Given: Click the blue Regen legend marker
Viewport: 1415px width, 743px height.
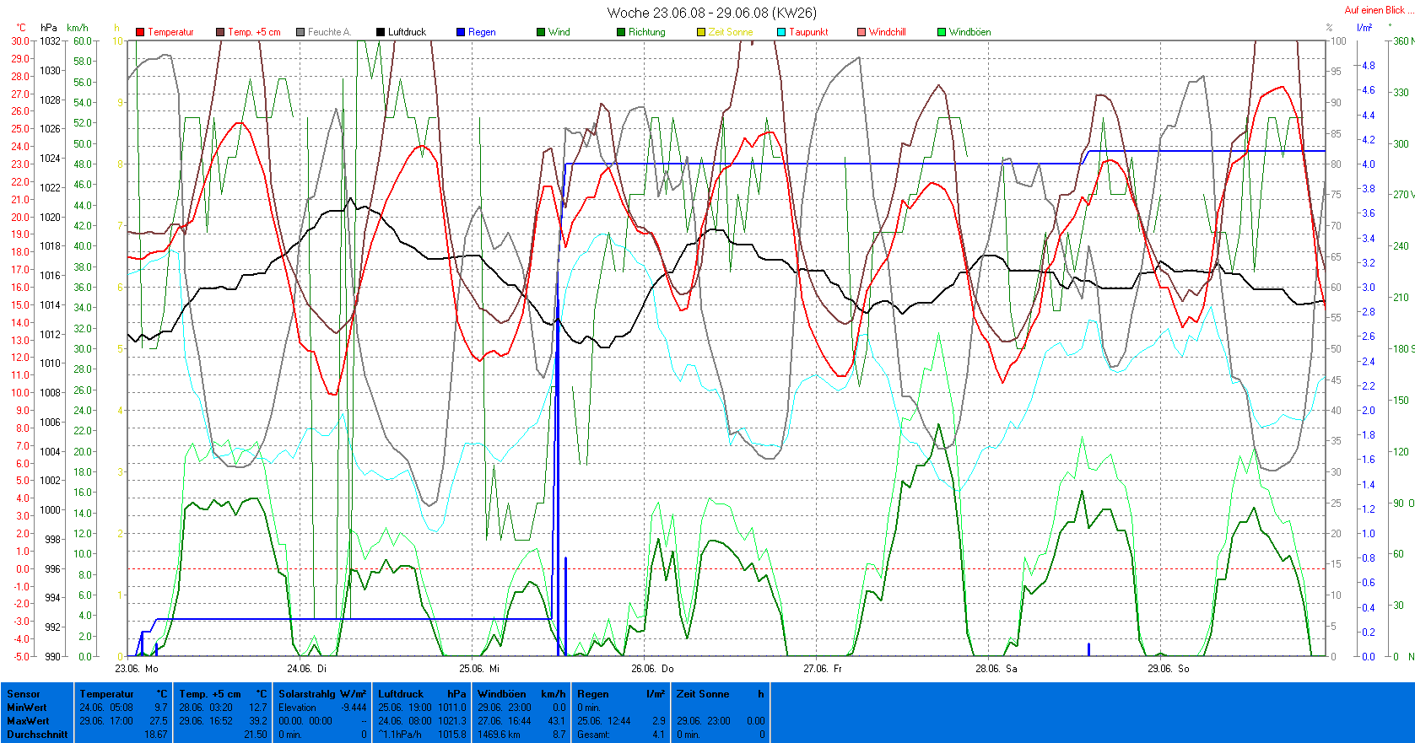Looking at the screenshot, I should tap(461, 32).
